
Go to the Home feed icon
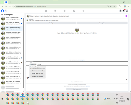click(x=46, y=11)
